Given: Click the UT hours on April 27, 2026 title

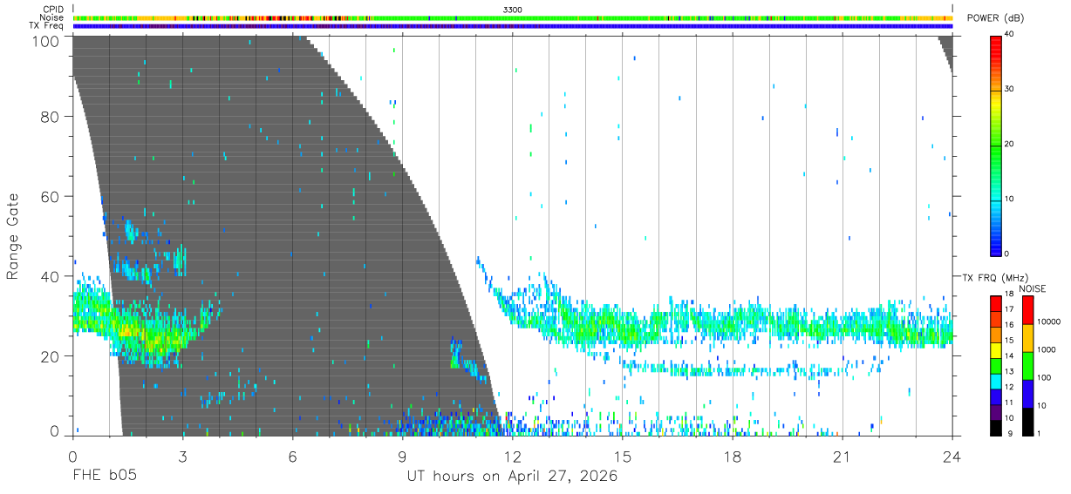Looking at the screenshot, I should coord(512,477).
